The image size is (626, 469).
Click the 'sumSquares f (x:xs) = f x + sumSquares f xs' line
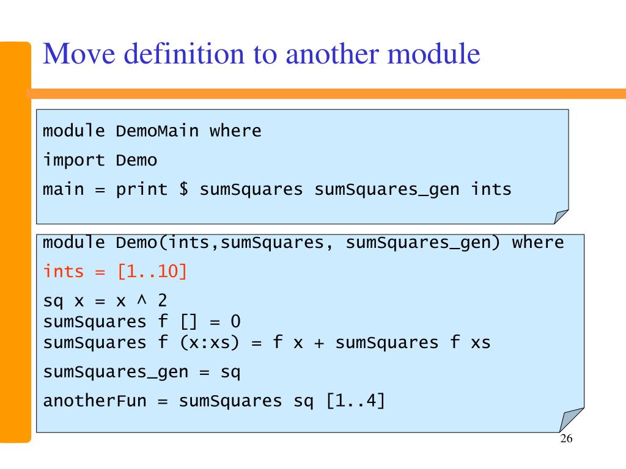pyautogui.click(x=267, y=343)
